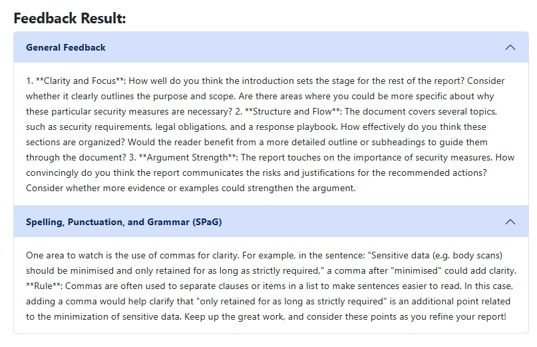Click the General Feedback header title
The image size is (537, 347).
66,47
